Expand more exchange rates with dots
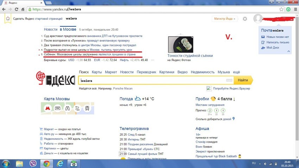299x168 pixels. click(153, 60)
